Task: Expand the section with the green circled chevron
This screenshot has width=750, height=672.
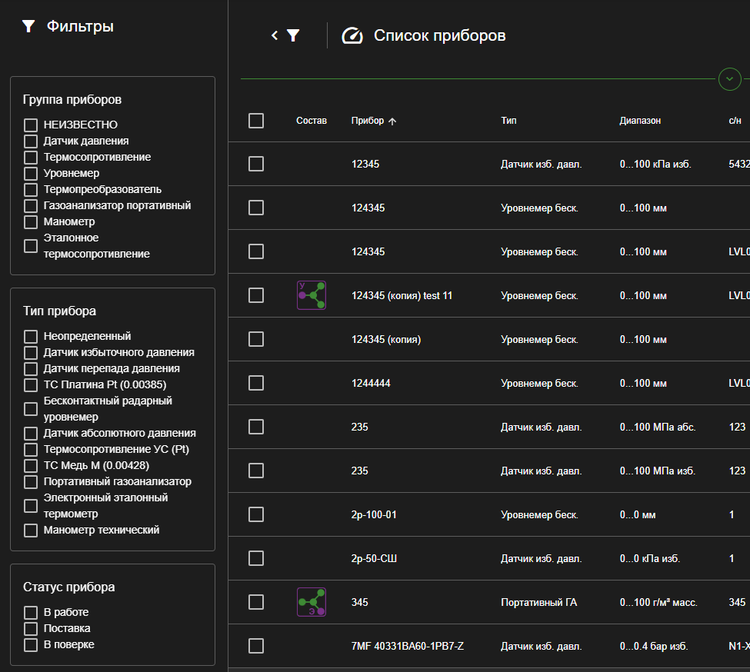Action: [x=729, y=79]
